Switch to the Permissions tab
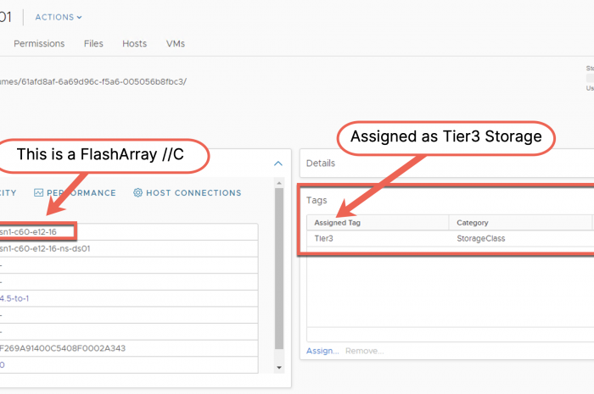The width and height of the screenshot is (594, 394). [39, 43]
